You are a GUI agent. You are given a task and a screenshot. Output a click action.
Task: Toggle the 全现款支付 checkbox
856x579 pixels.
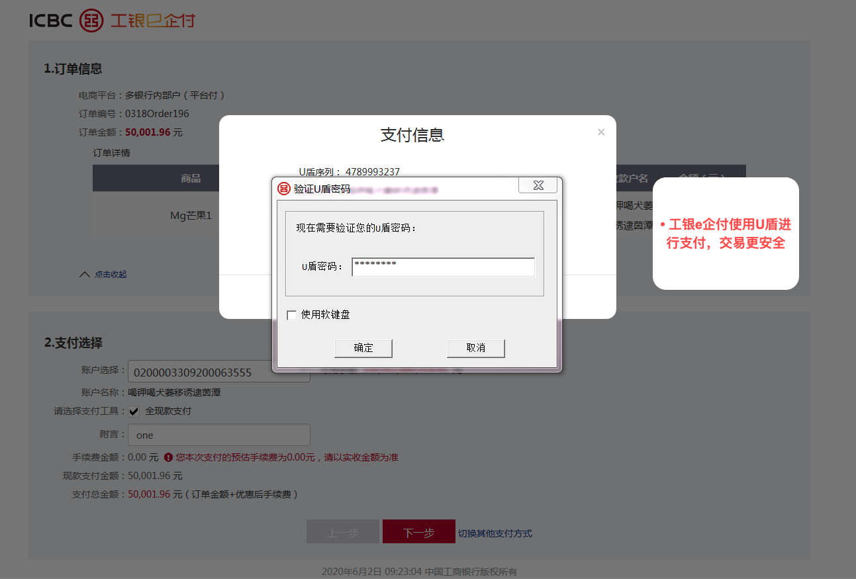click(x=134, y=411)
